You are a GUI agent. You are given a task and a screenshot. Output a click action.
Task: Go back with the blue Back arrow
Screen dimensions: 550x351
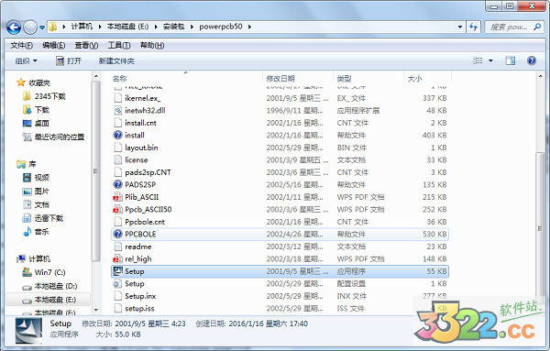14,27
